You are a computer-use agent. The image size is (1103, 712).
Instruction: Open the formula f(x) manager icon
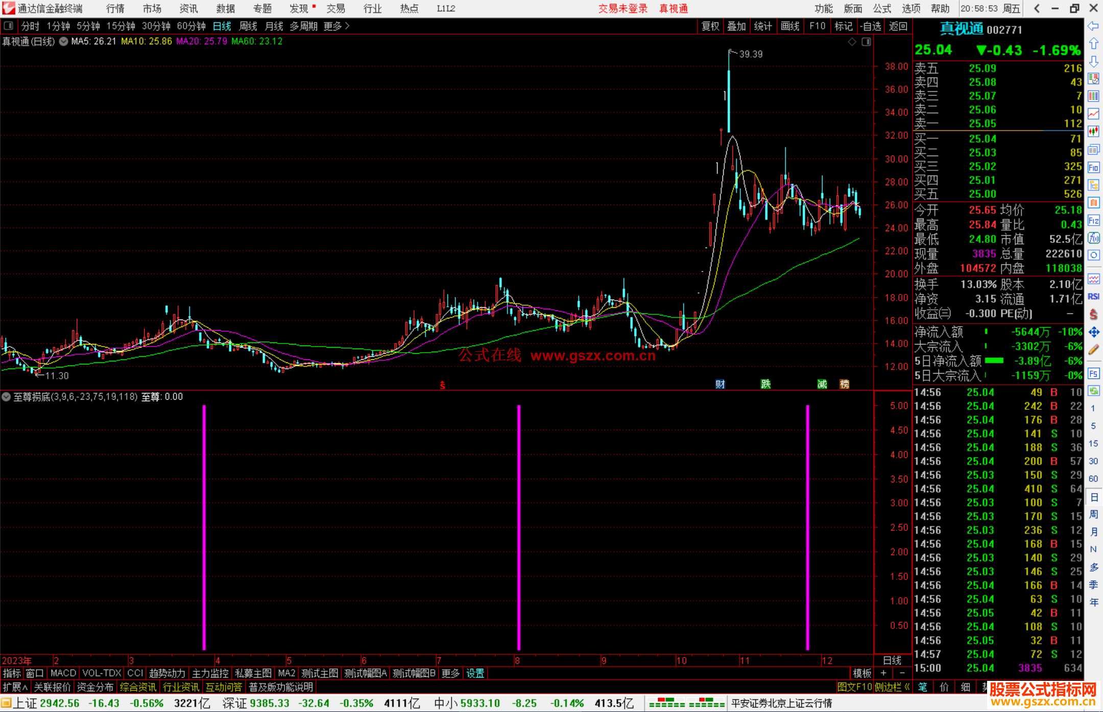coord(1093,238)
